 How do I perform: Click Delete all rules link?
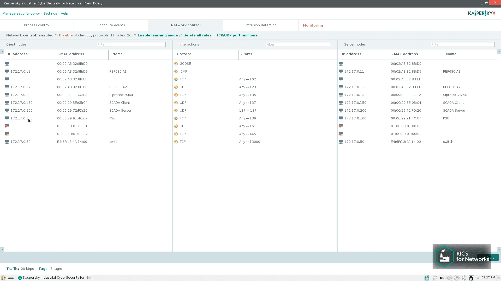[197, 35]
